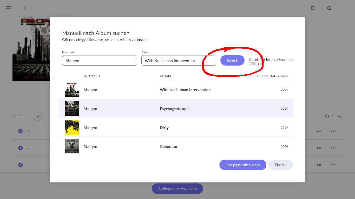Mark album as favorite with heart icon
This screenshot has width=355, height=199.
pos(38,117)
